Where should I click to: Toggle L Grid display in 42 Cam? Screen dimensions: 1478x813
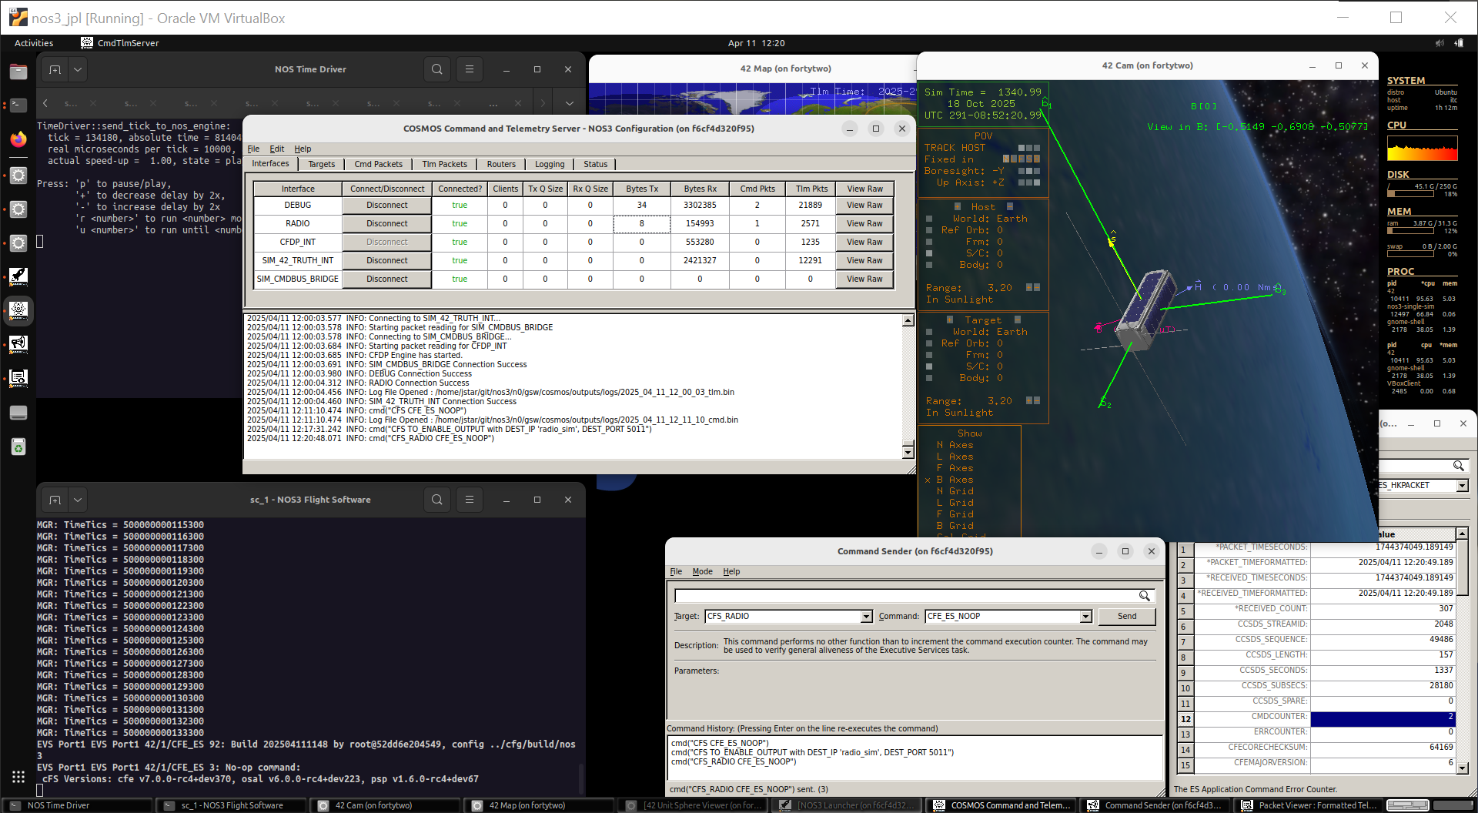[955, 503]
